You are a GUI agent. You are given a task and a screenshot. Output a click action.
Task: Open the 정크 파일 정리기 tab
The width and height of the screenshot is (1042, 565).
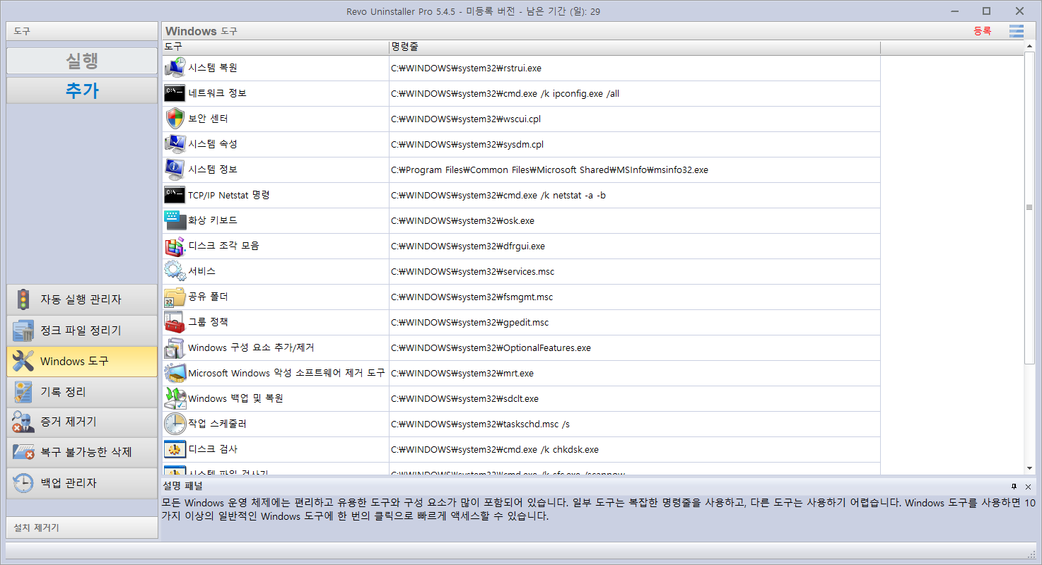[x=82, y=331]
